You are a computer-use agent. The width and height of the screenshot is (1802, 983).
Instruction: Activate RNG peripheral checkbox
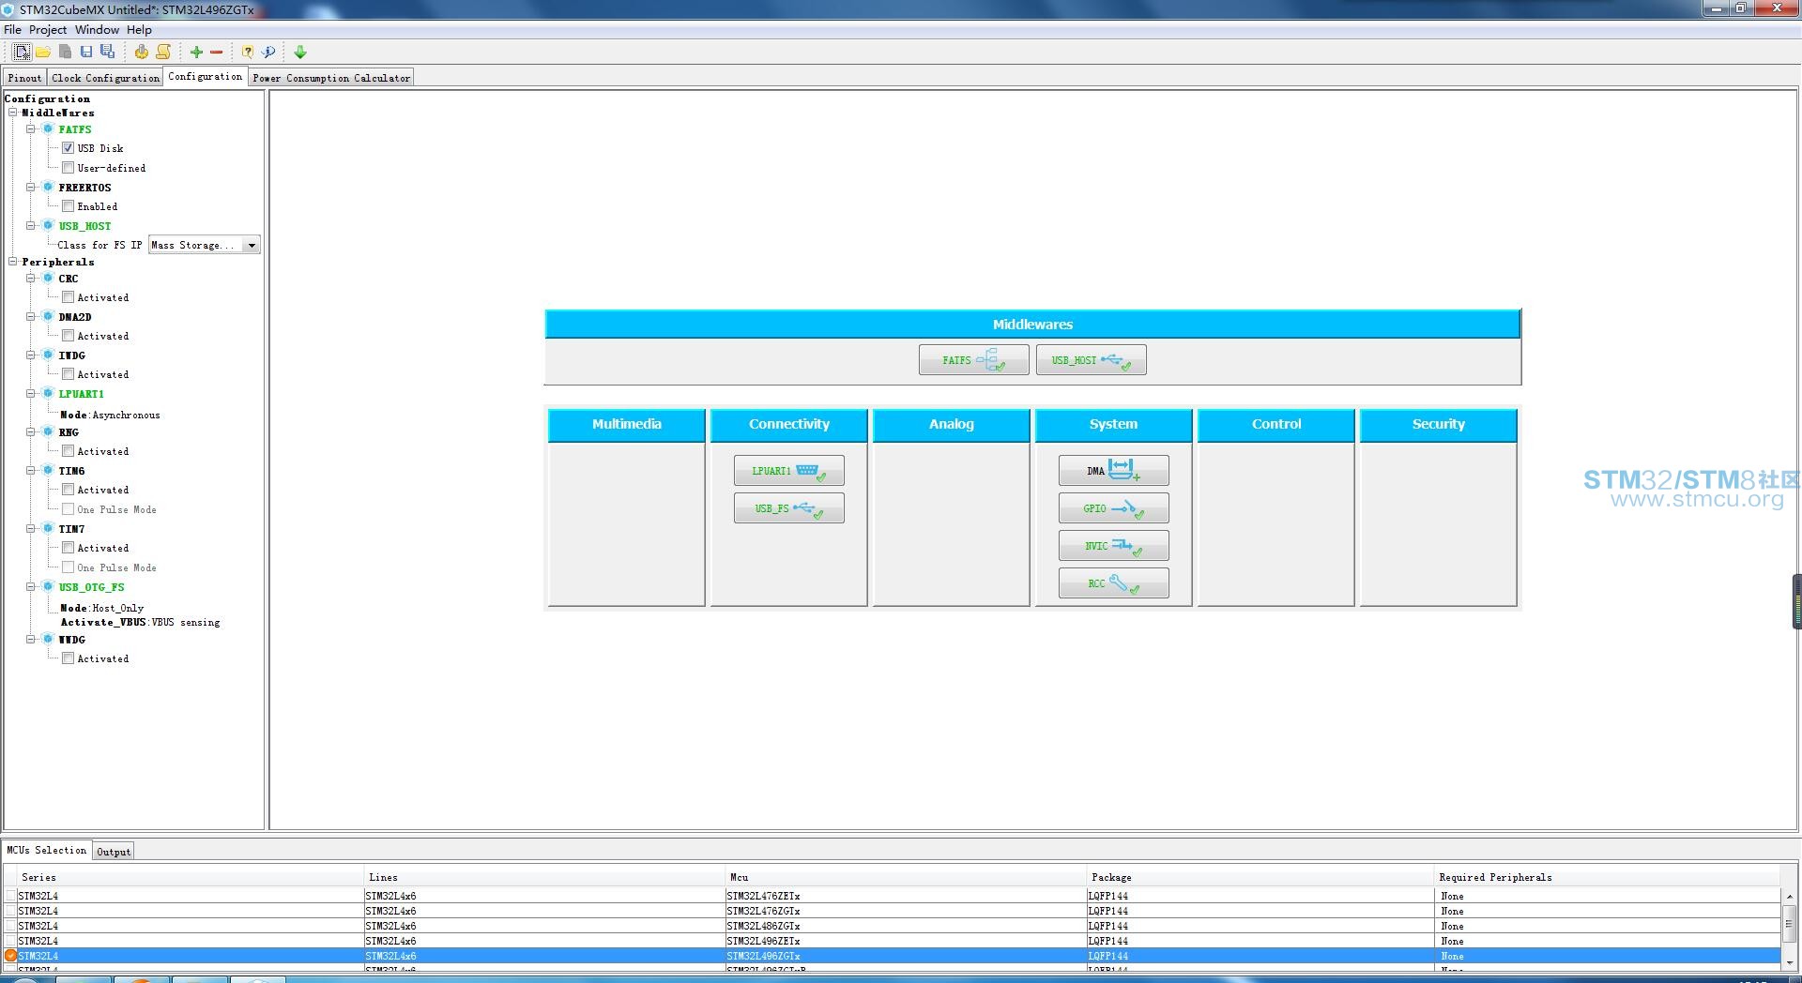coord(68,451)
